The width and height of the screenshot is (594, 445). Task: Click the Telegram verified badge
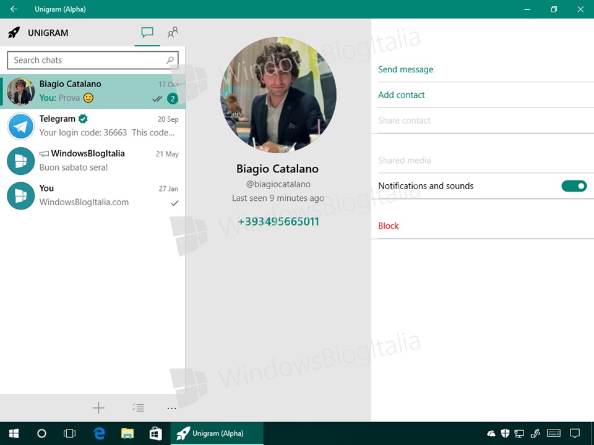(83, 119)
